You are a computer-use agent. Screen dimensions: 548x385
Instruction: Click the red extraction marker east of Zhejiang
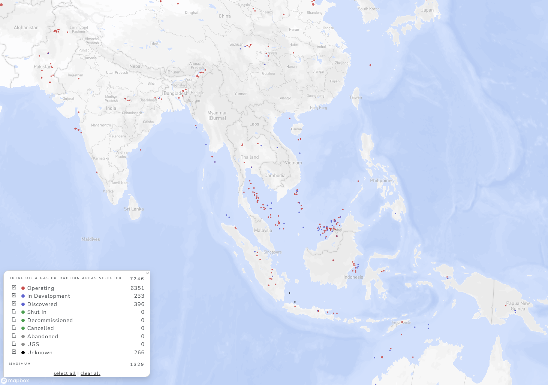point(370,65)
